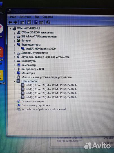Viewport: 114px width, 153px height.
Task: Click the mouse category icon
Action: click(18, 77)
